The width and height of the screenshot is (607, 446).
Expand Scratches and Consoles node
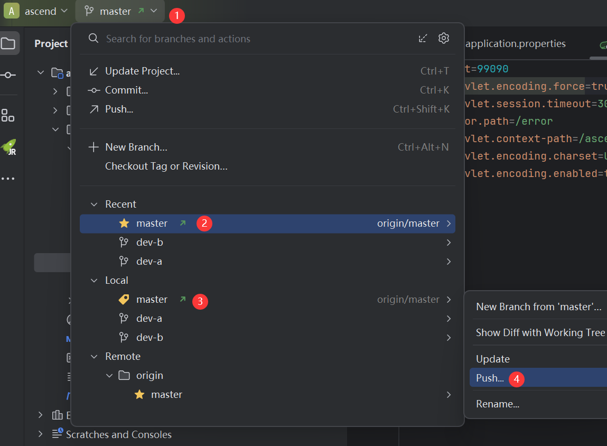click(40, 434)
